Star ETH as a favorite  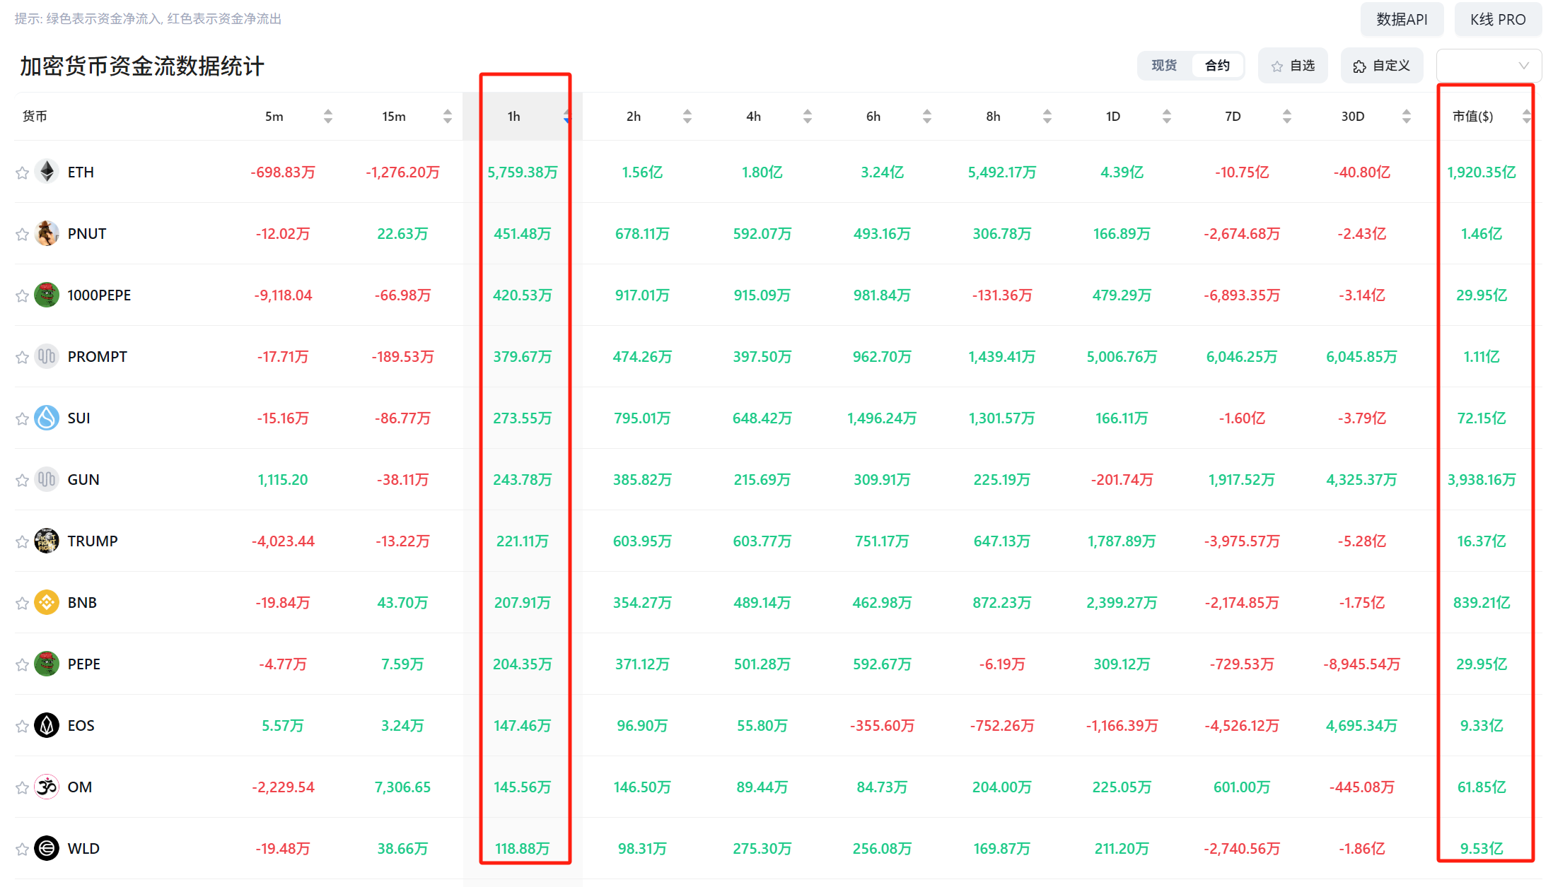[x=22, y=172]
